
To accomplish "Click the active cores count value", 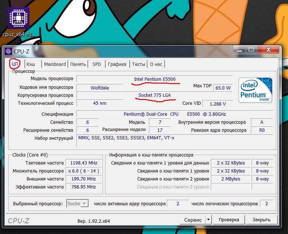I will [x=178, y=203].
